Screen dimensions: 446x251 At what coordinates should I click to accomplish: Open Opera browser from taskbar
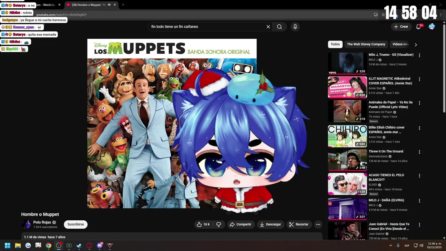tap(90, 245)
